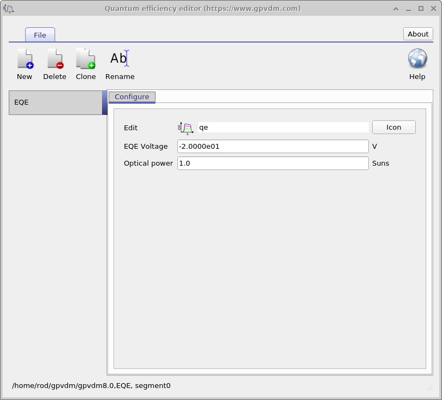The height and width of the screenshot is (400, 442).
Task: Click the Optical power value field
Action: pyautogui.click(x=272, y=163)
